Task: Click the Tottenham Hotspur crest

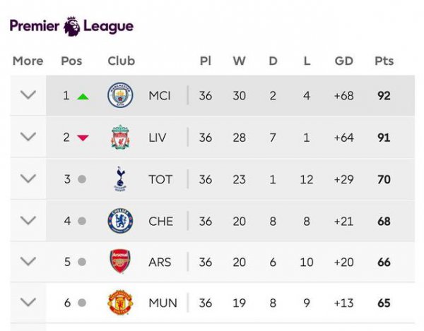Action: [120, 179]
